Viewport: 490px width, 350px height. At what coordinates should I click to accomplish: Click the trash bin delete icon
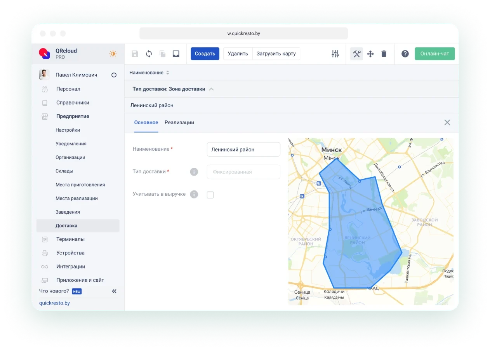coord(384,54)
